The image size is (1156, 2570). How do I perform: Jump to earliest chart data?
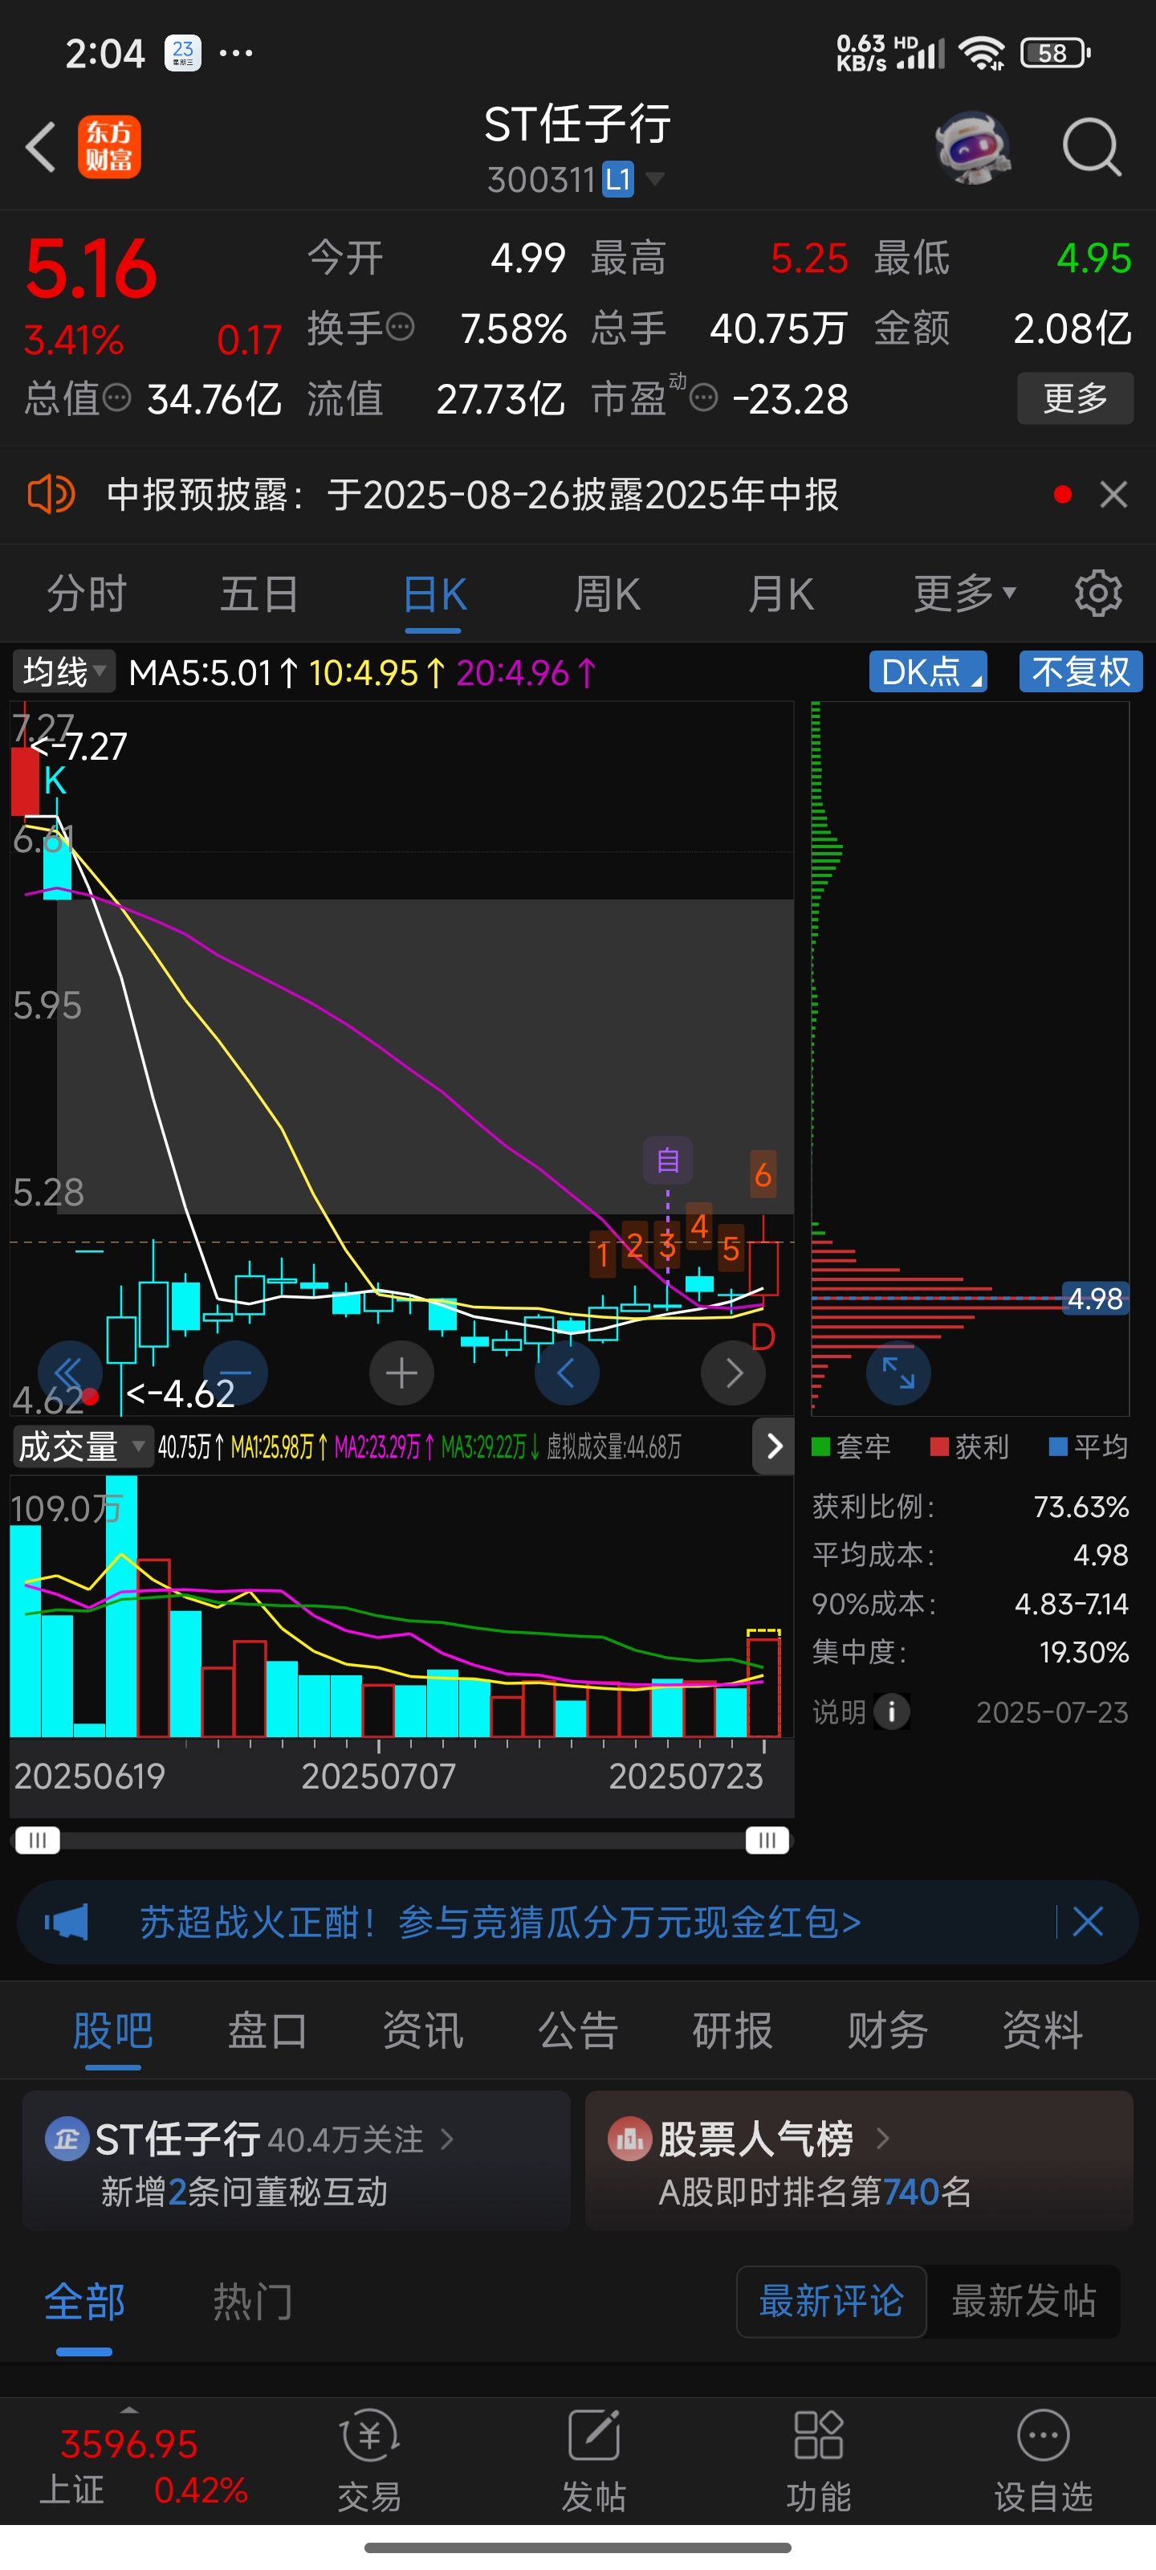(x=70, y=1373)
